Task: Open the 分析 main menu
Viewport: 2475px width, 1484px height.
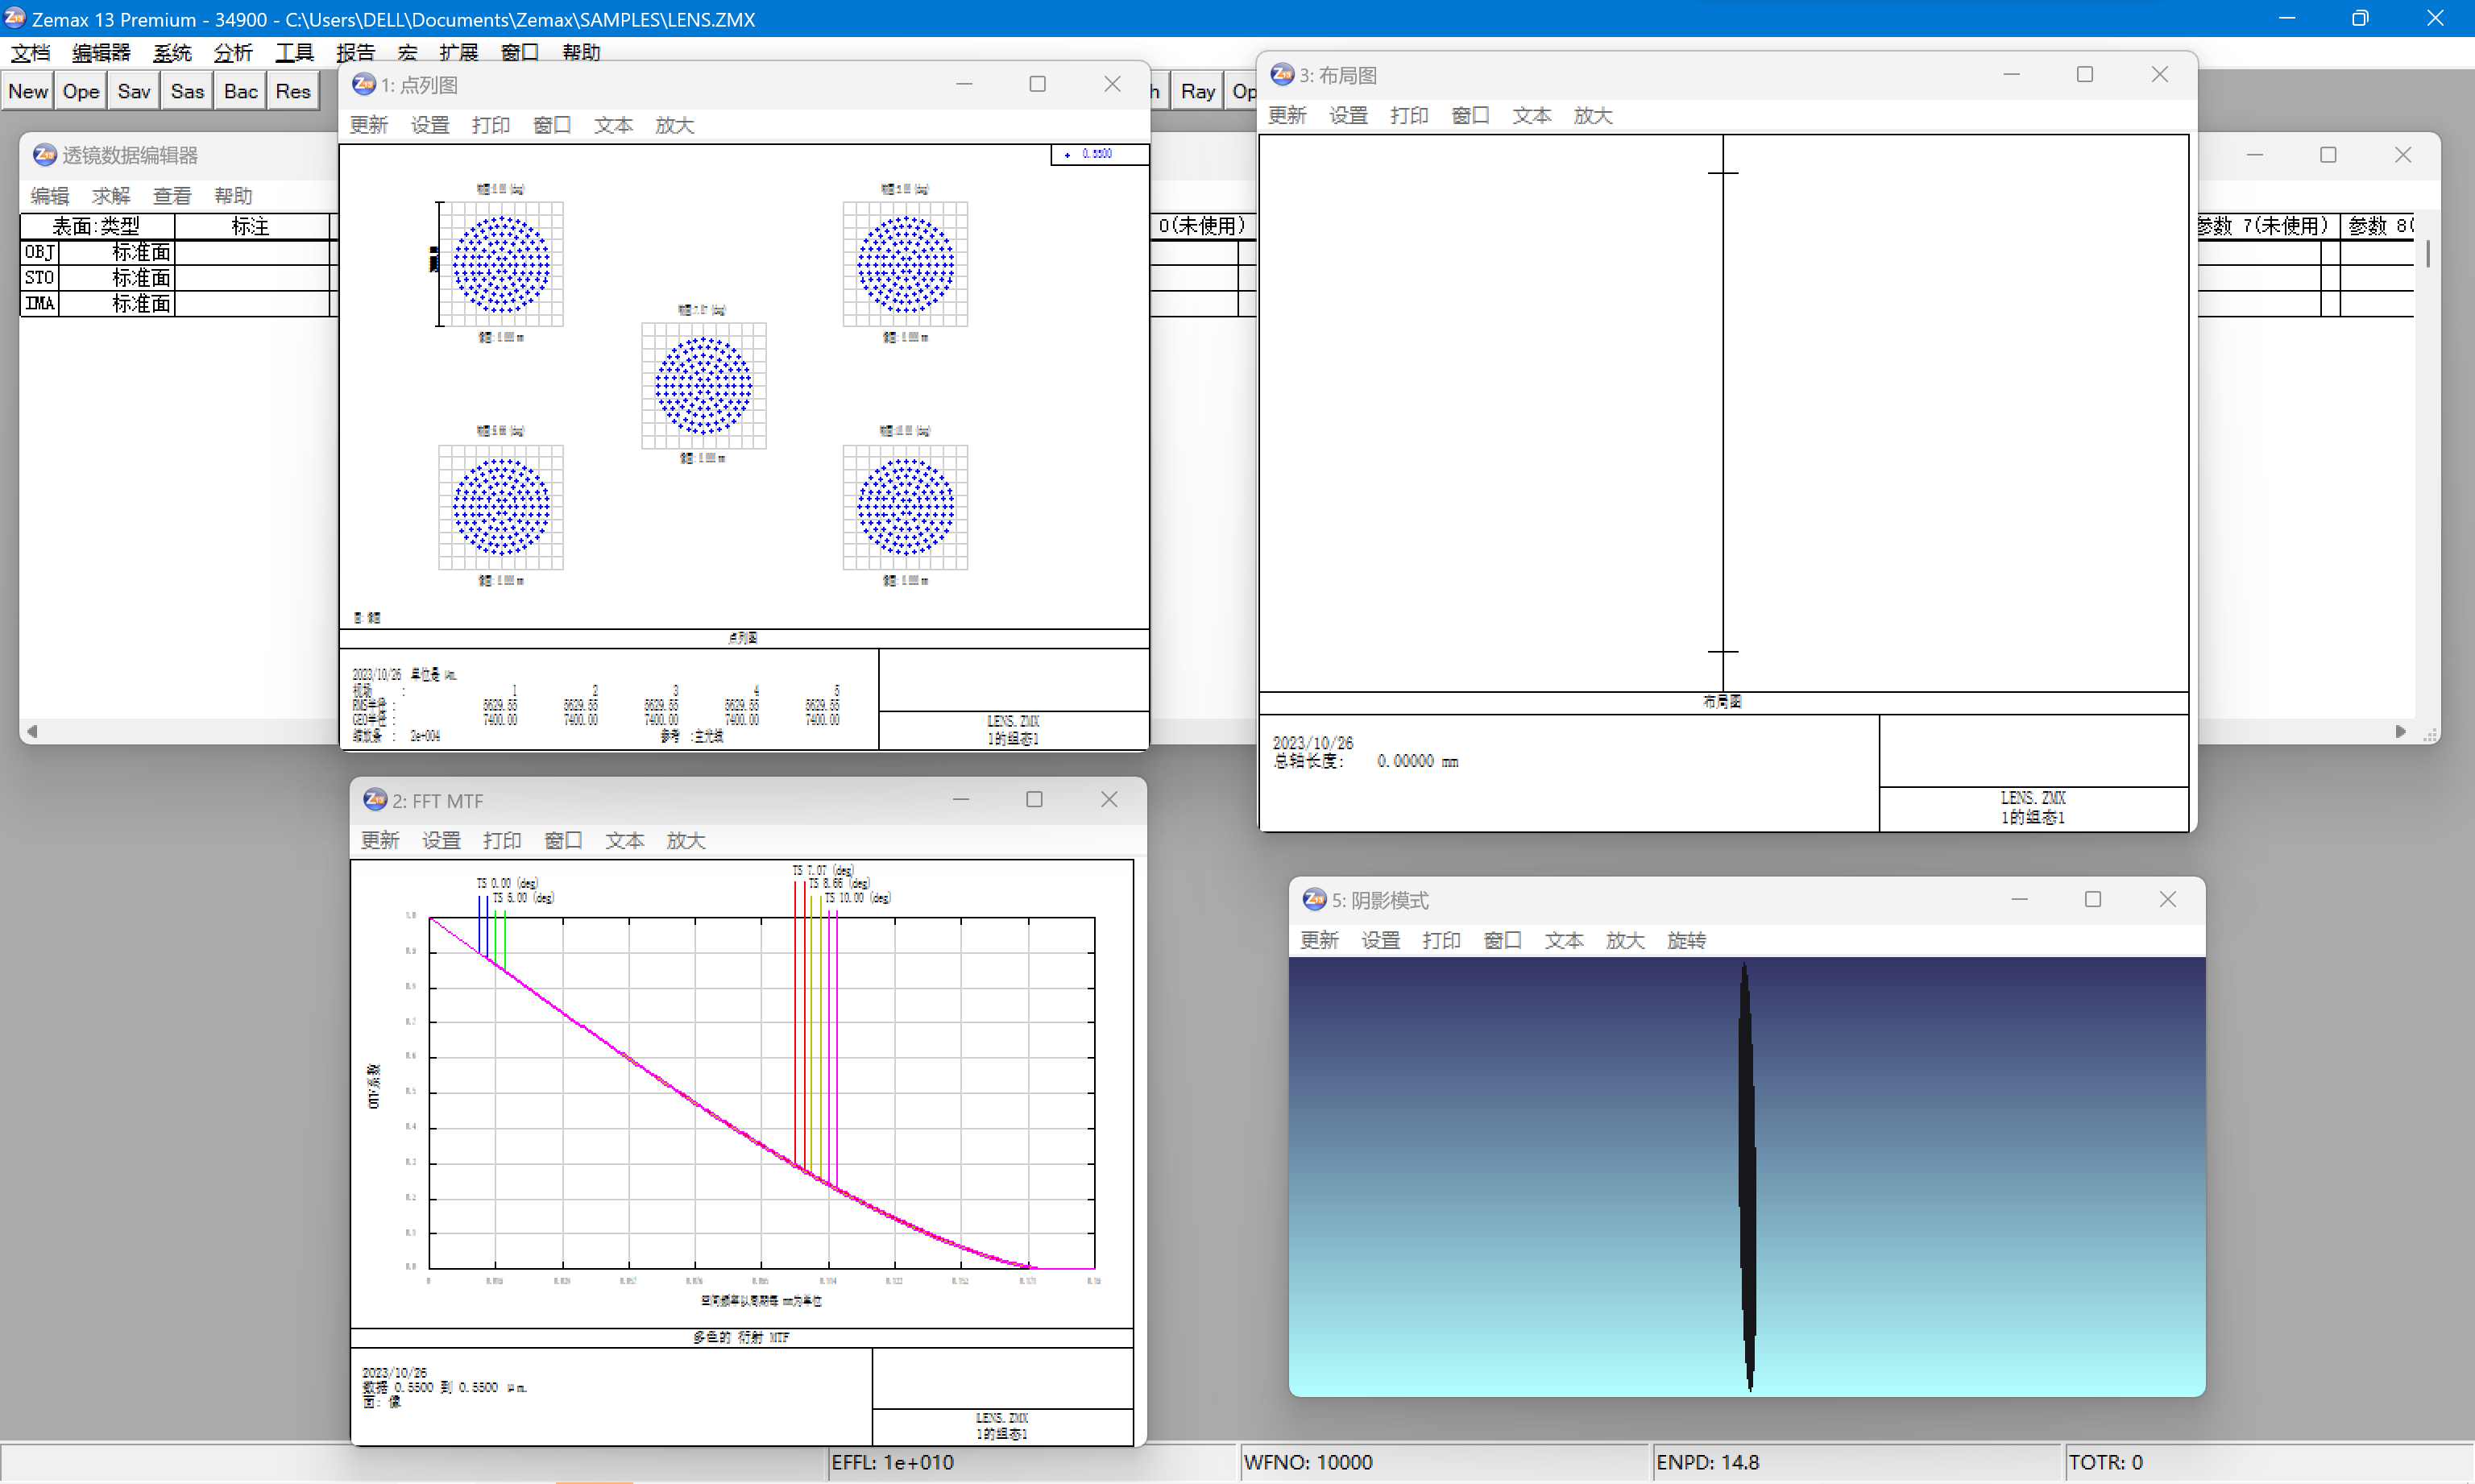Action: pos(233,52)
